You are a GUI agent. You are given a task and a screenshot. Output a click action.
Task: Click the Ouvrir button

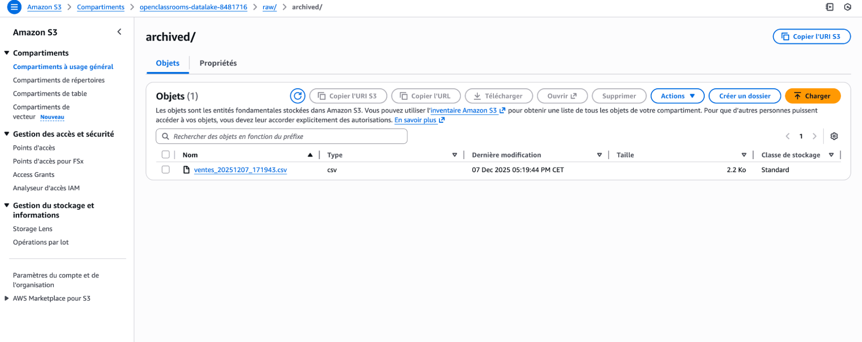pyautogui.click(x=562, y=96)
